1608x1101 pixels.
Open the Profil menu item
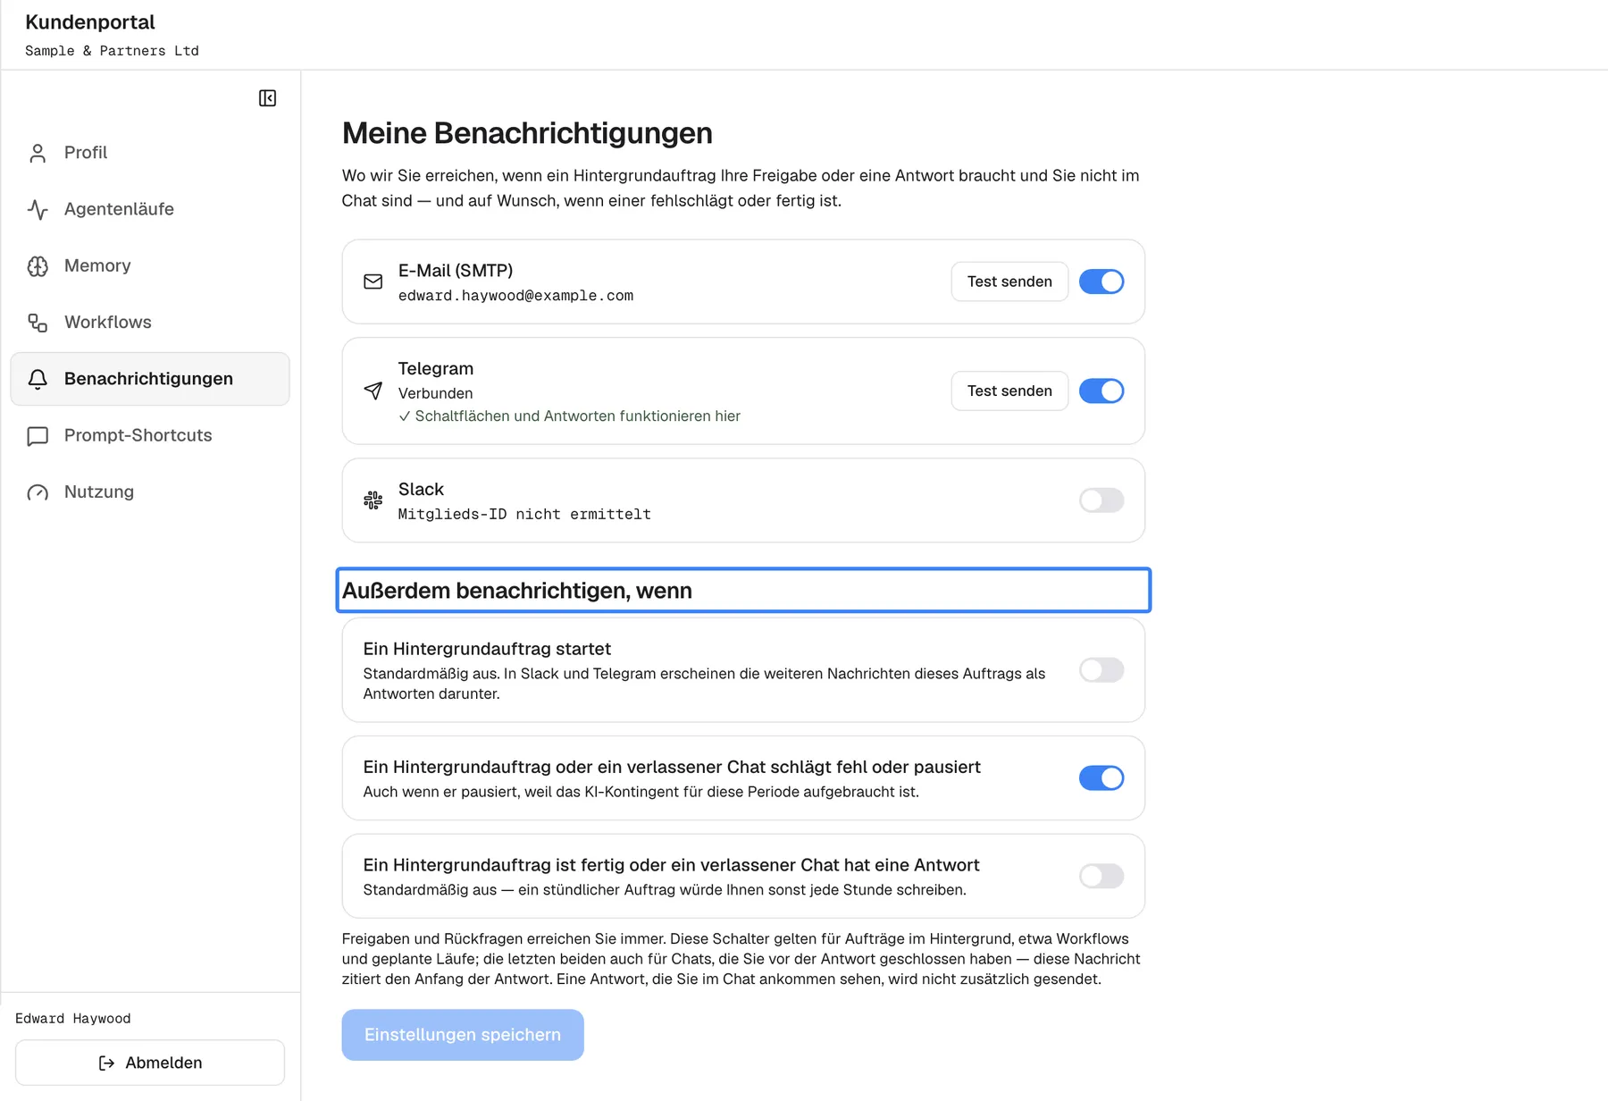[150, 153]
